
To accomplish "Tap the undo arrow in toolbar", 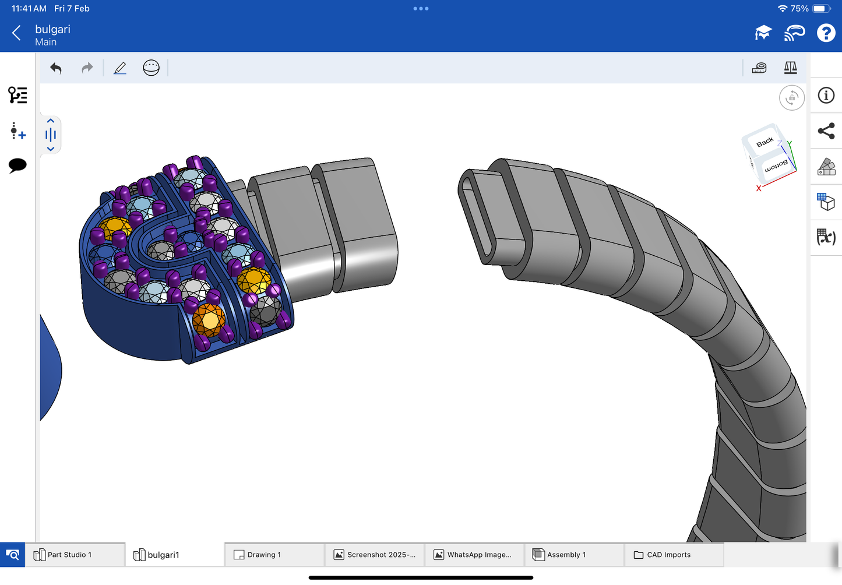I will (x=56, y=68).
